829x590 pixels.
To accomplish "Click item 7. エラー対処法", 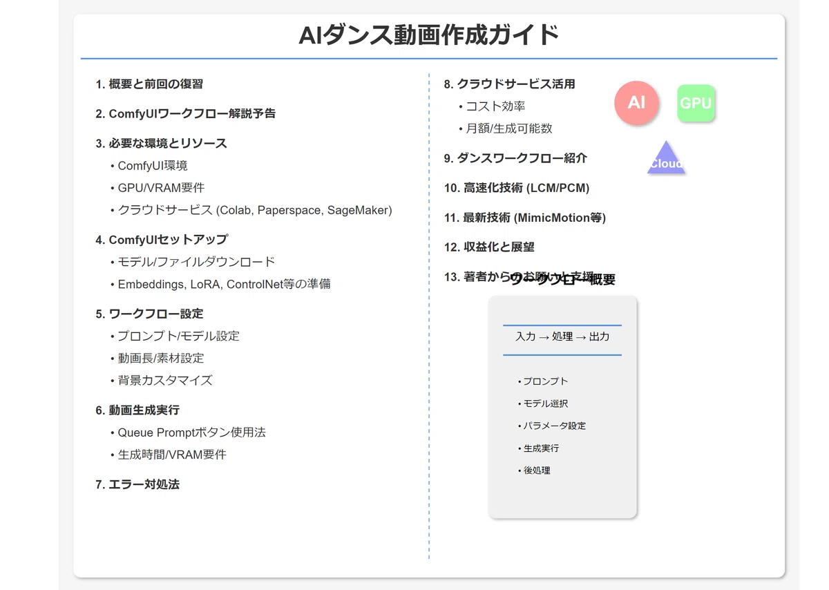I will pyautogui.click(x=137, y=484).
